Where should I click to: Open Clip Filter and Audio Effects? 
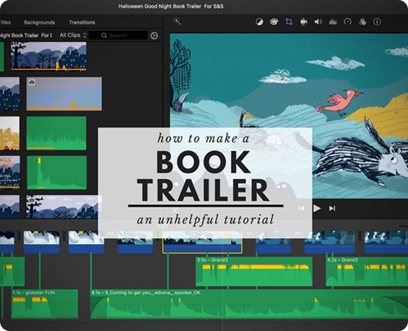(362, 22)
